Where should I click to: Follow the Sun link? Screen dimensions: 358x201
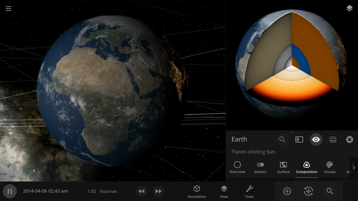[270, 152]
